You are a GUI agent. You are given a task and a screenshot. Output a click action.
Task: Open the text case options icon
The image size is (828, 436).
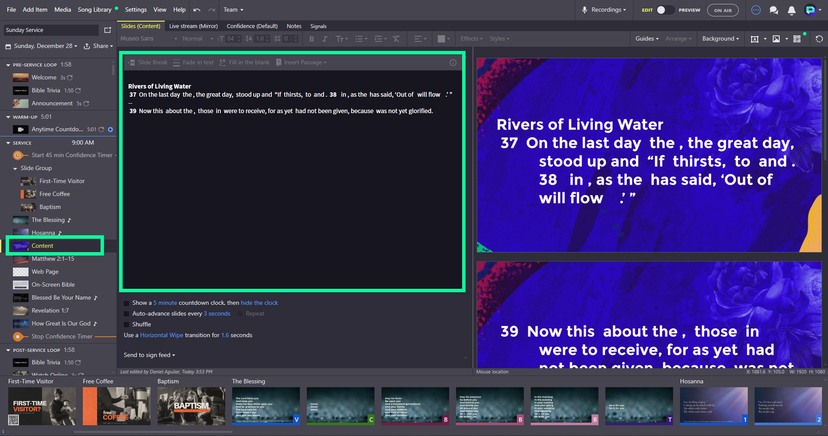coord(342,39)
